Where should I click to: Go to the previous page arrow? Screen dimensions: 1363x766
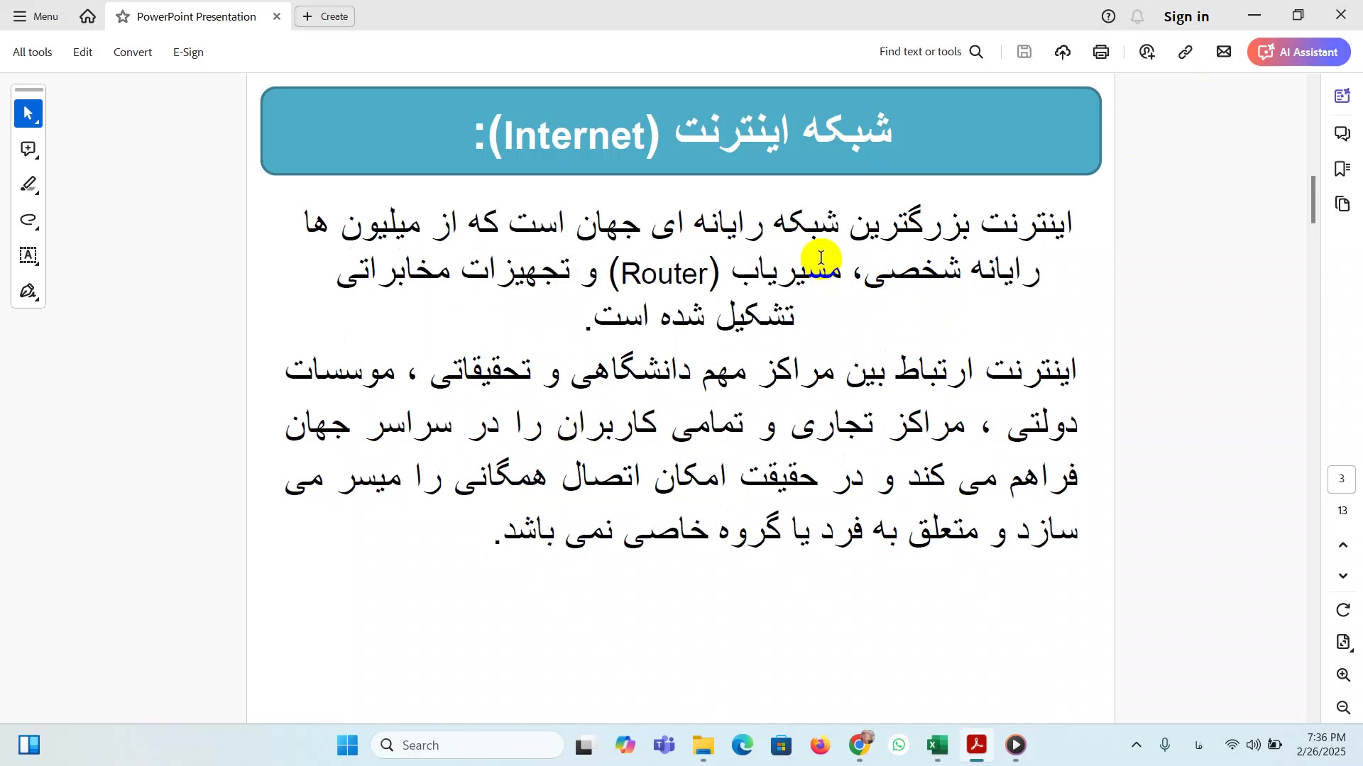tap(1342, 545)
